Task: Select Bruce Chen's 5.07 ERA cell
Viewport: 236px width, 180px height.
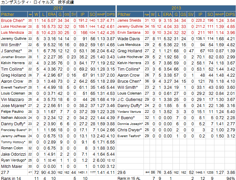Action: (x=52, y=21)
